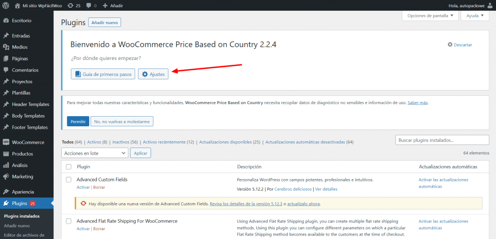Expand the Opciones de pantalla dropdown
This screenshot has height=239, width=496.
pyautogui.click(x=430, y=15)
